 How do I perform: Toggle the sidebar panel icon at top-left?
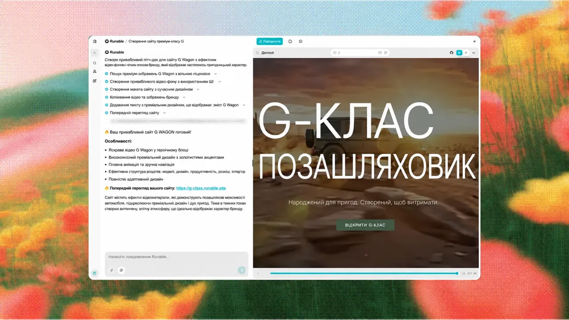click(x=95, y=41)
